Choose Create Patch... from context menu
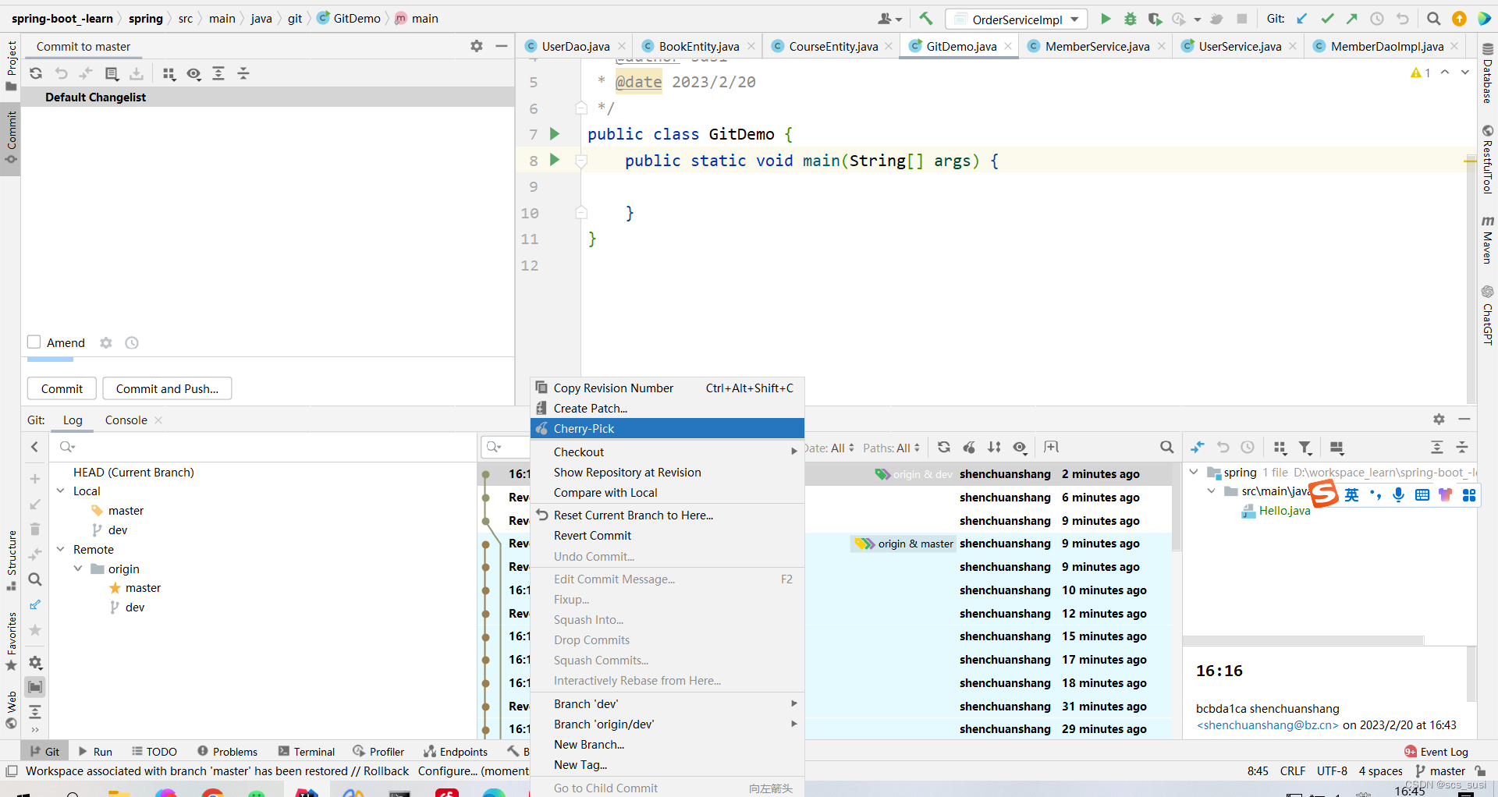 click(667, 408)
